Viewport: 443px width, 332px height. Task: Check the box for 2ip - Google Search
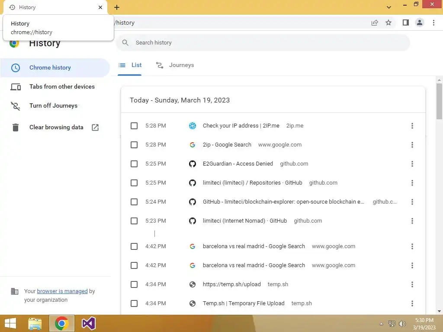click(x=134, y=145)
